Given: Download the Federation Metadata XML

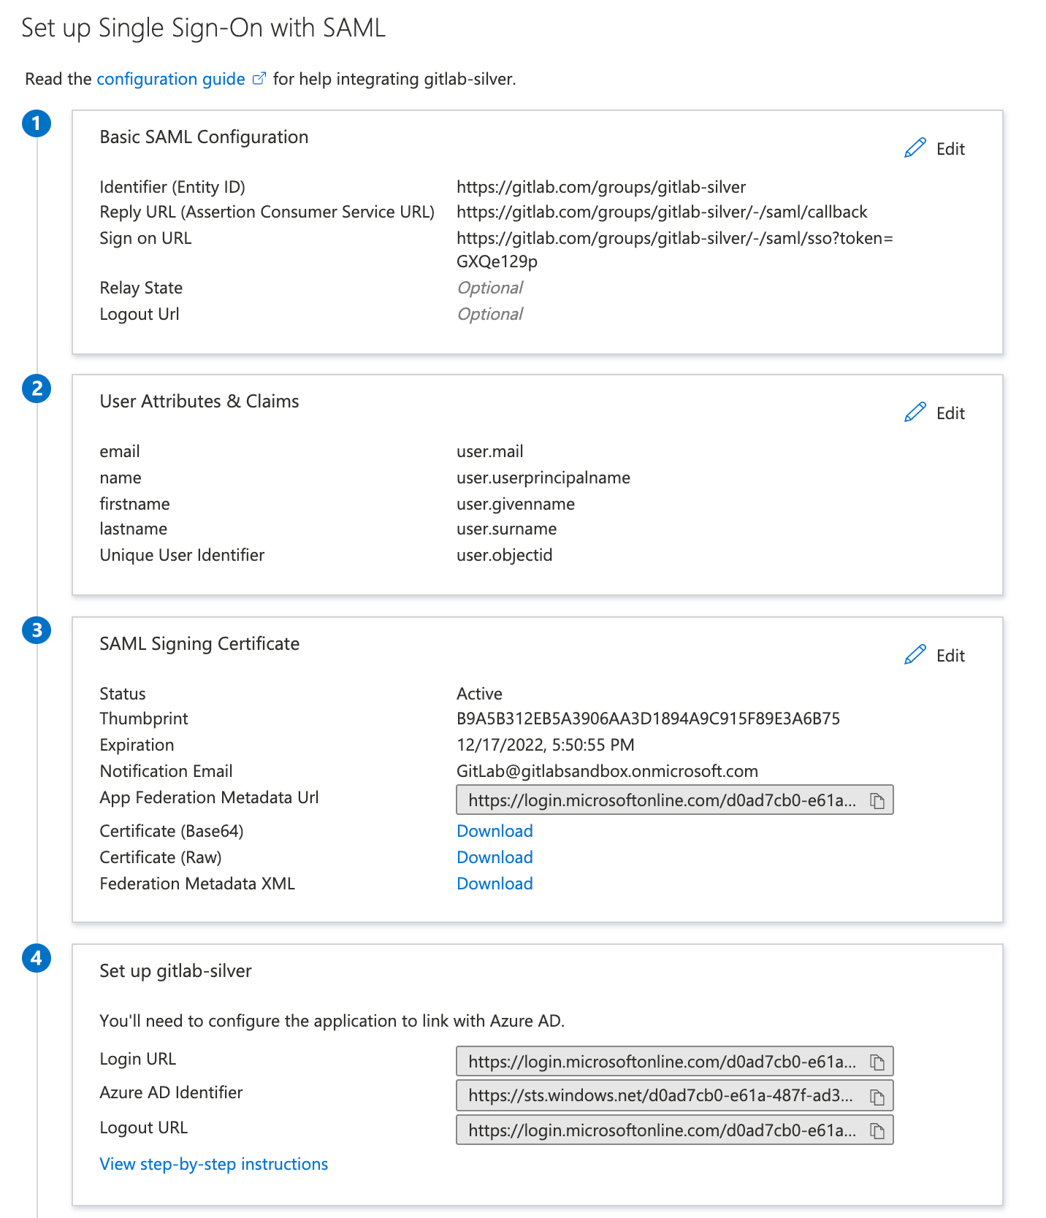Looking at the screenshot, I should pyautogui.click(x=495, y=884).
